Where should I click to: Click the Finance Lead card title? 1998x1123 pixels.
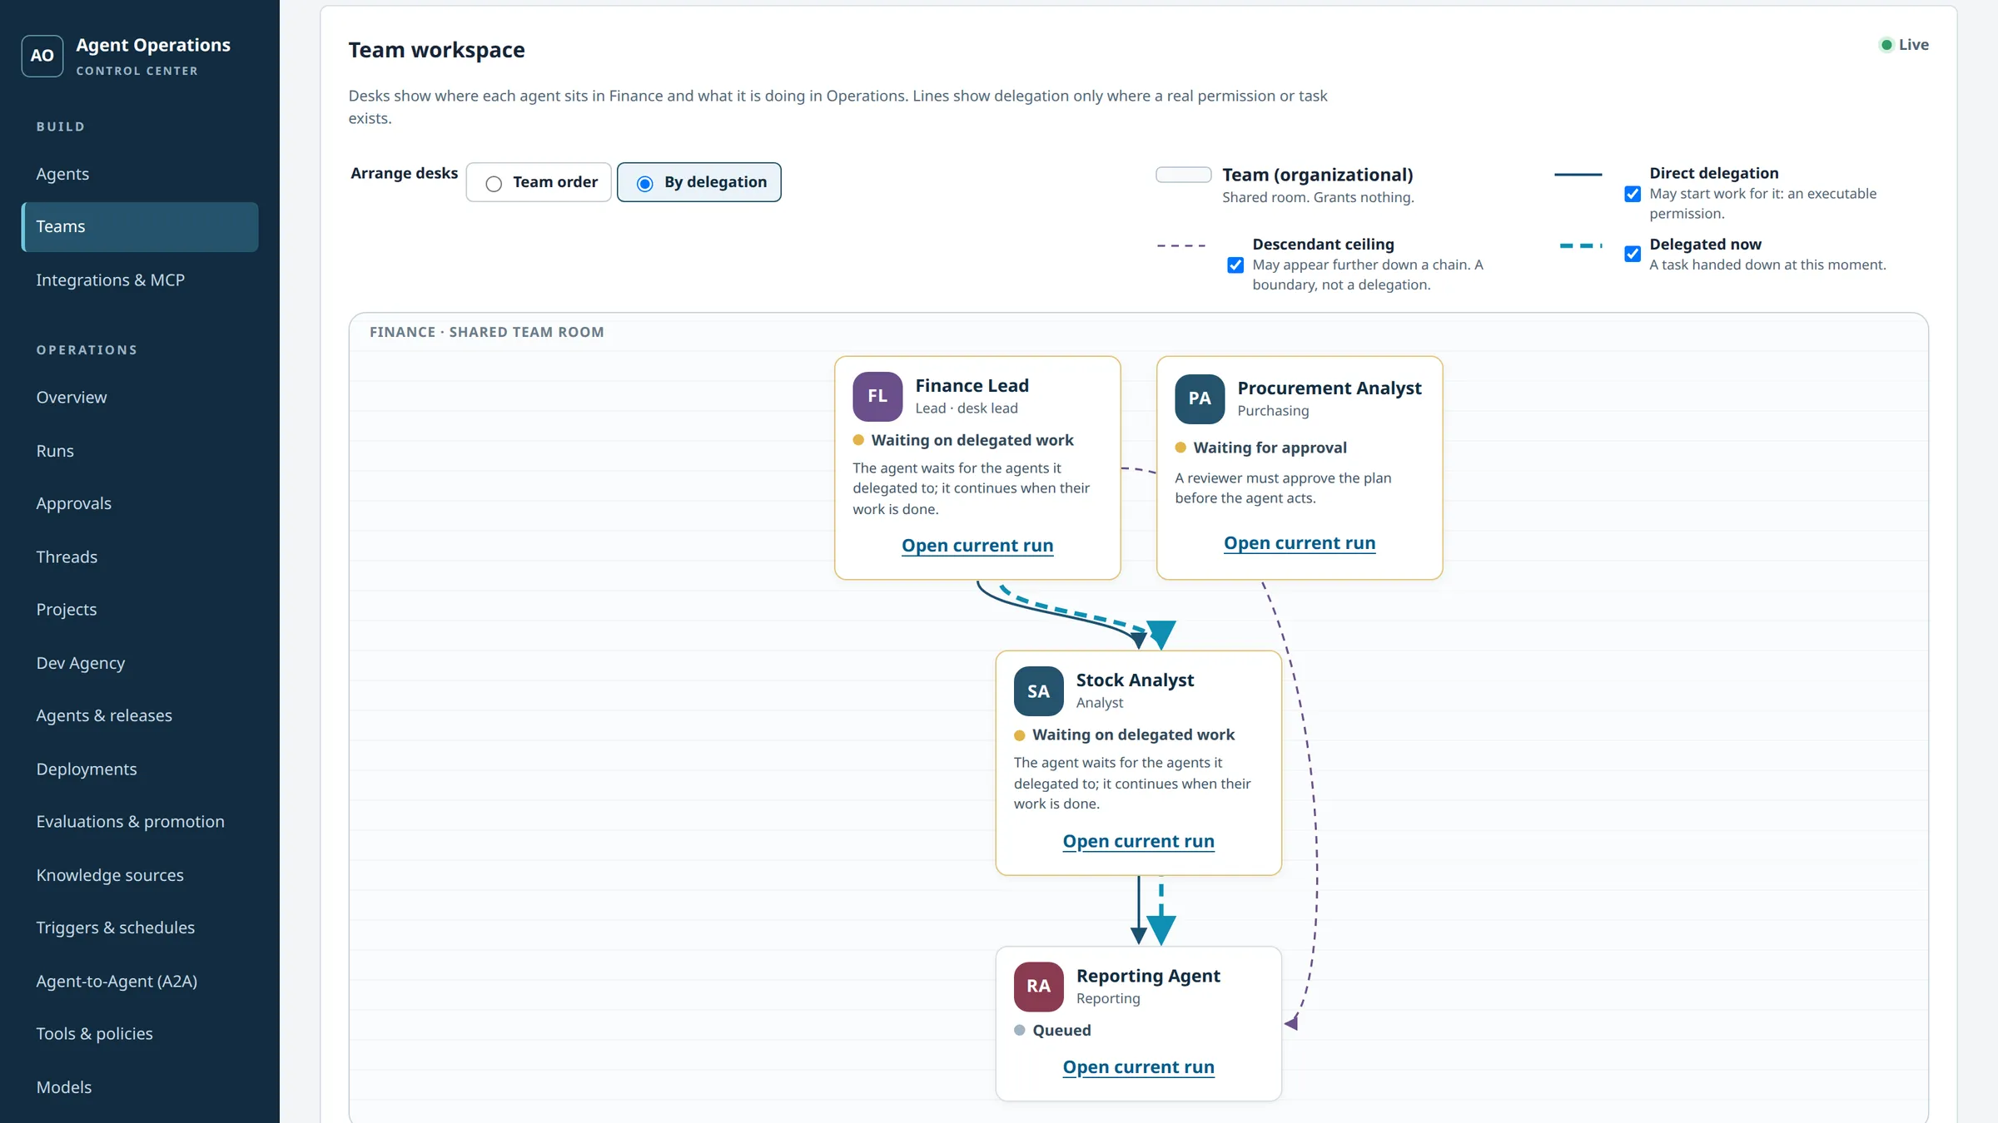tap(972, 386)
